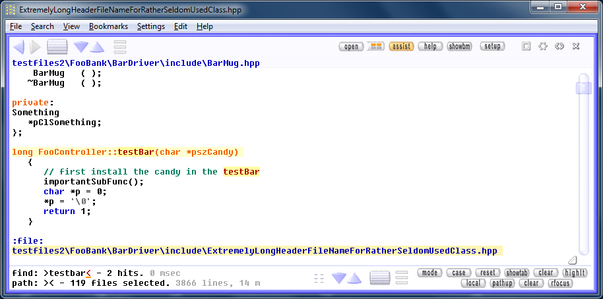This screenshot has height=299, width=603.
Task: Open the Settings menu
Action: pos(151,26)
